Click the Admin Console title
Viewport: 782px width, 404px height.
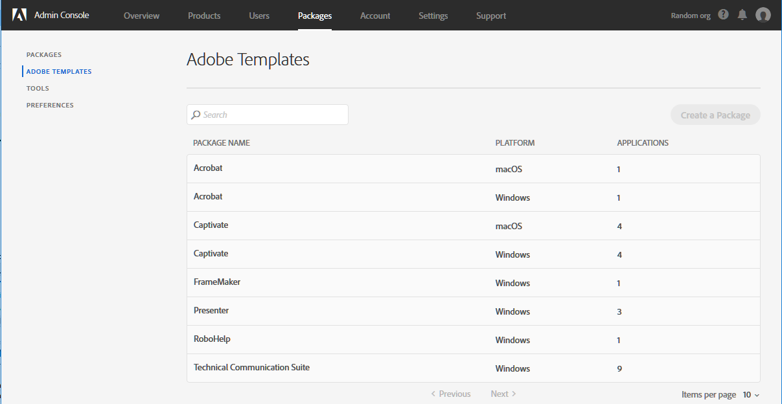pos(62,15)
